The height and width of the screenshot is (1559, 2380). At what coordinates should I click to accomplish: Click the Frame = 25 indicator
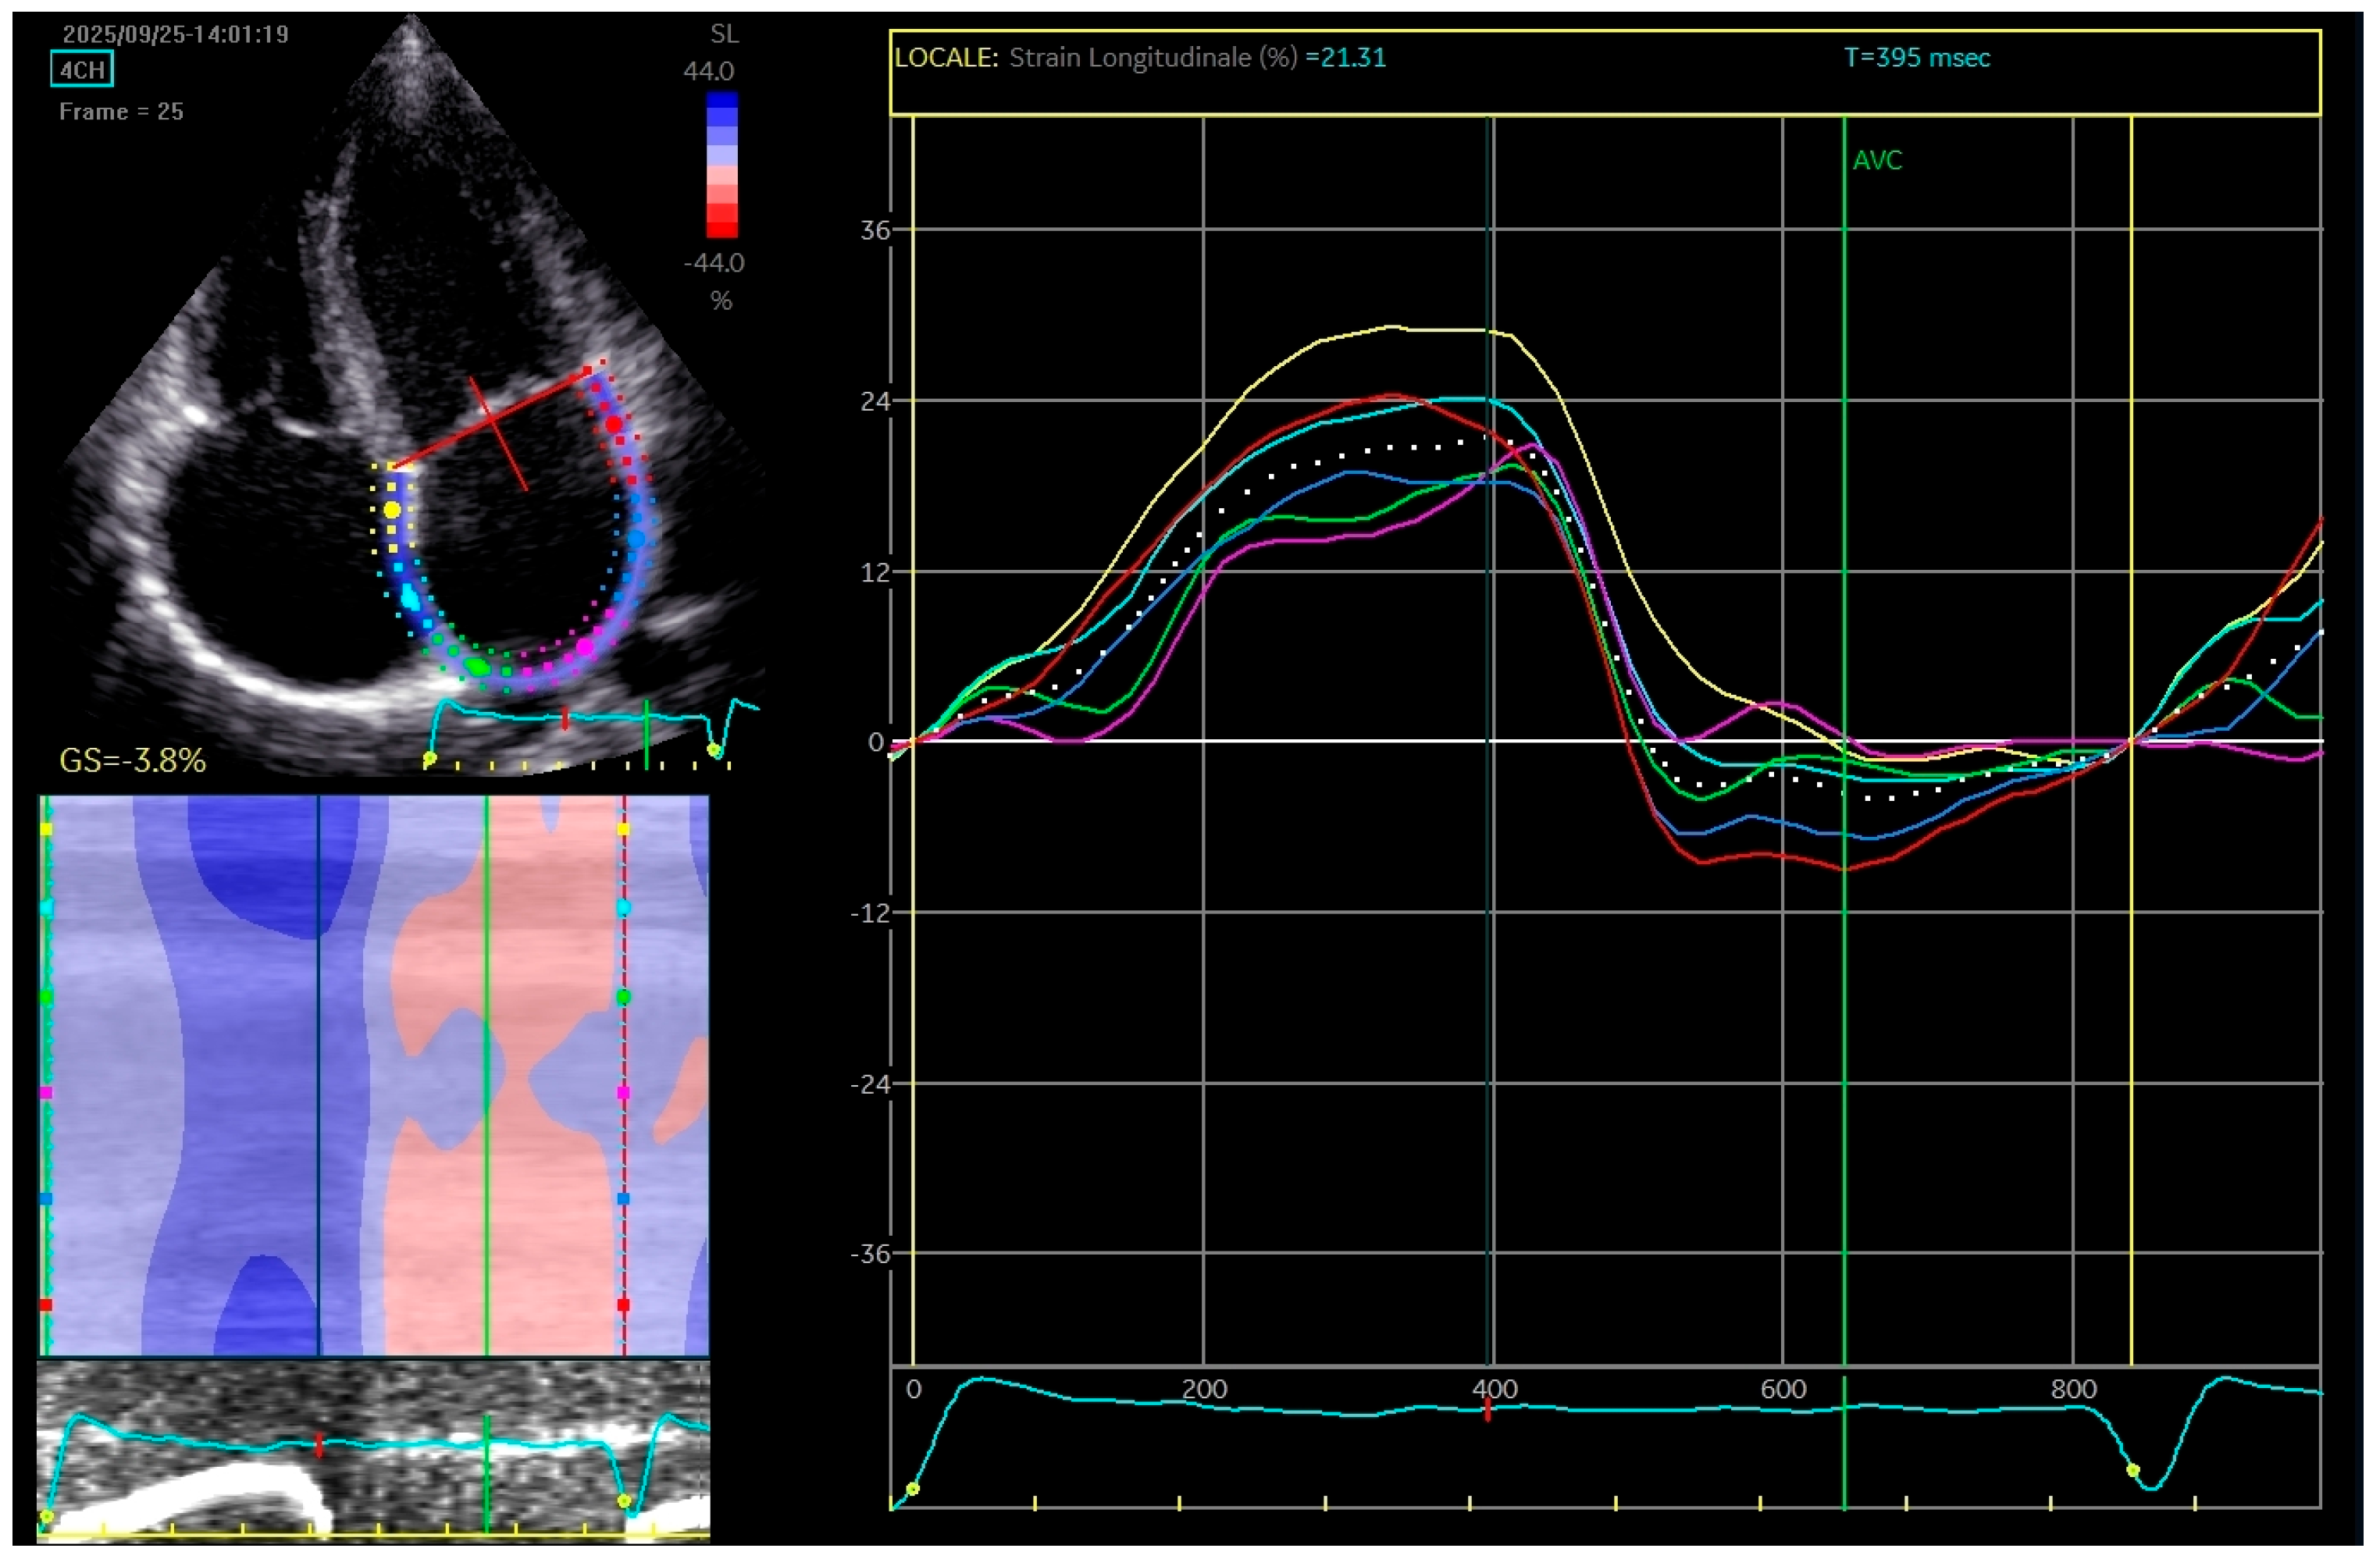pos(121,112)
